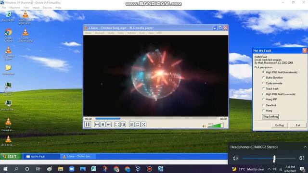Open Windows 10 taskbar search

click(16, 169)
